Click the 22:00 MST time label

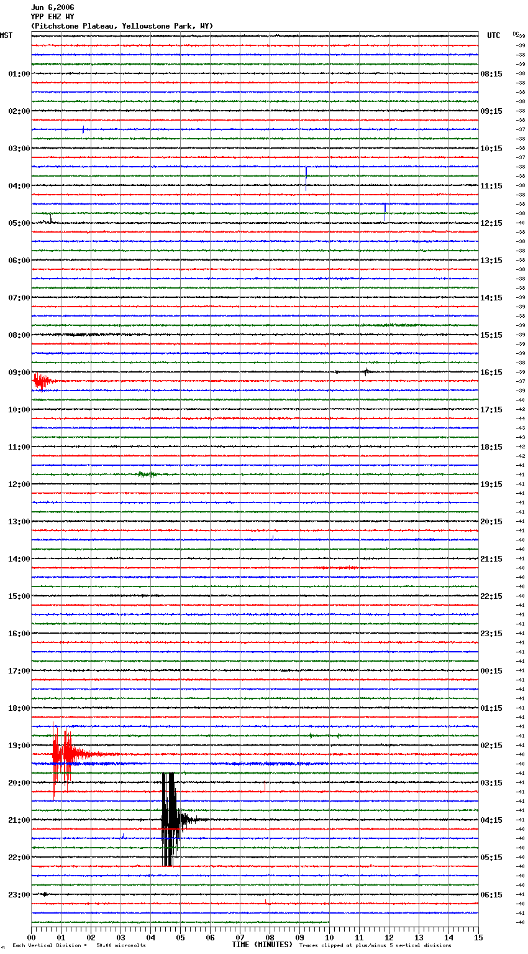(x=19, y=858)
